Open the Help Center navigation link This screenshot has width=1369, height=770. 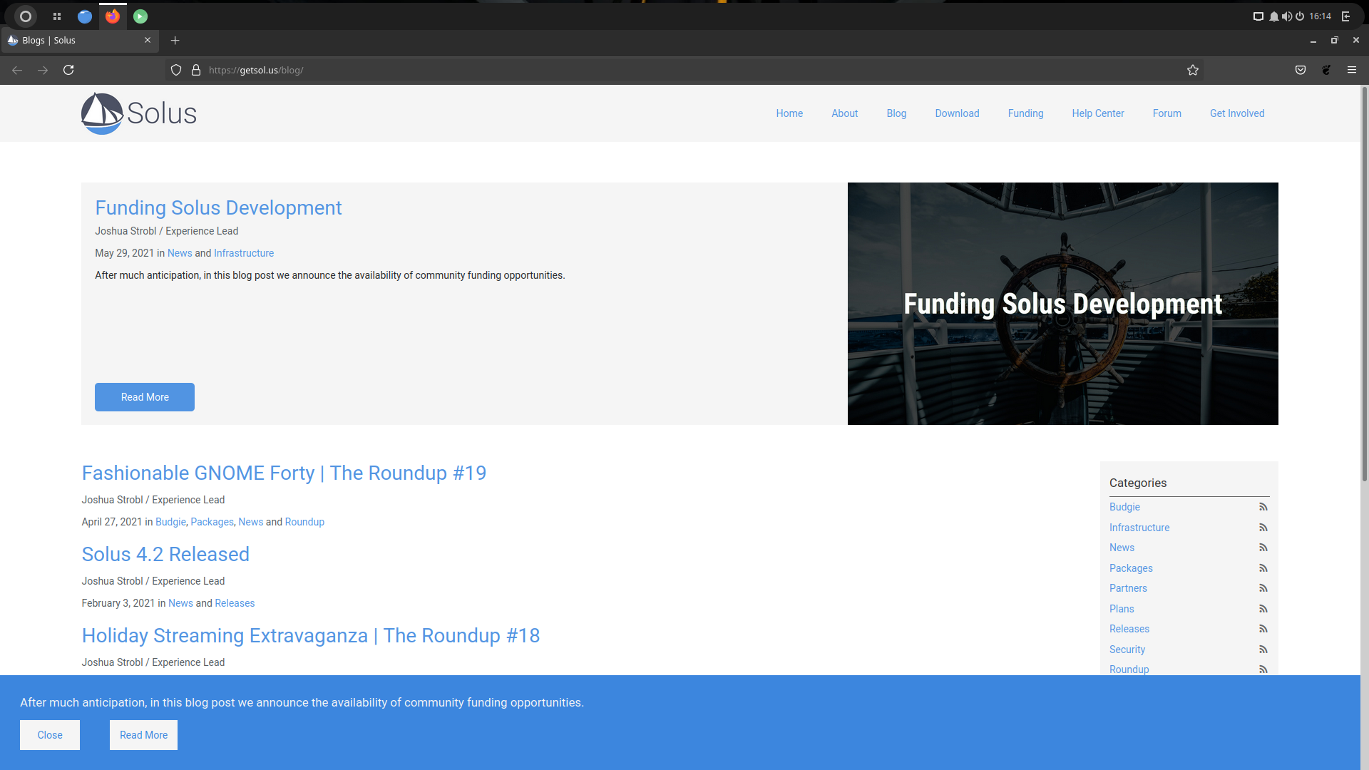(x=1097, y=113)
